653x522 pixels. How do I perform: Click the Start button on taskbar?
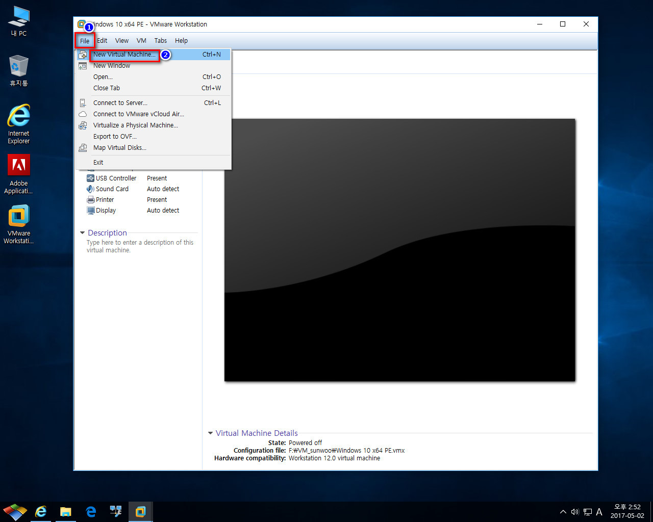pos(15,512)
